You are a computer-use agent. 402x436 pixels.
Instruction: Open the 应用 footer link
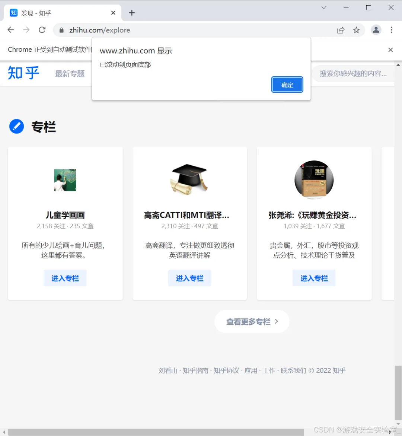click(x=251, y=370)
